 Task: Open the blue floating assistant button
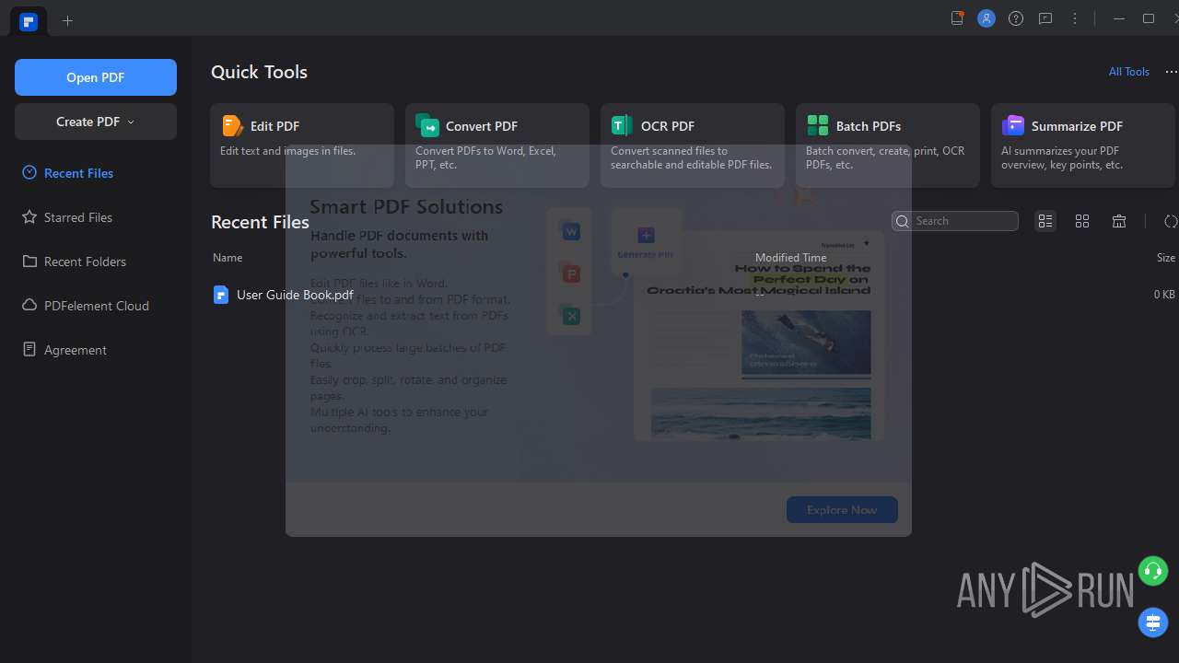coord(1152,622)
